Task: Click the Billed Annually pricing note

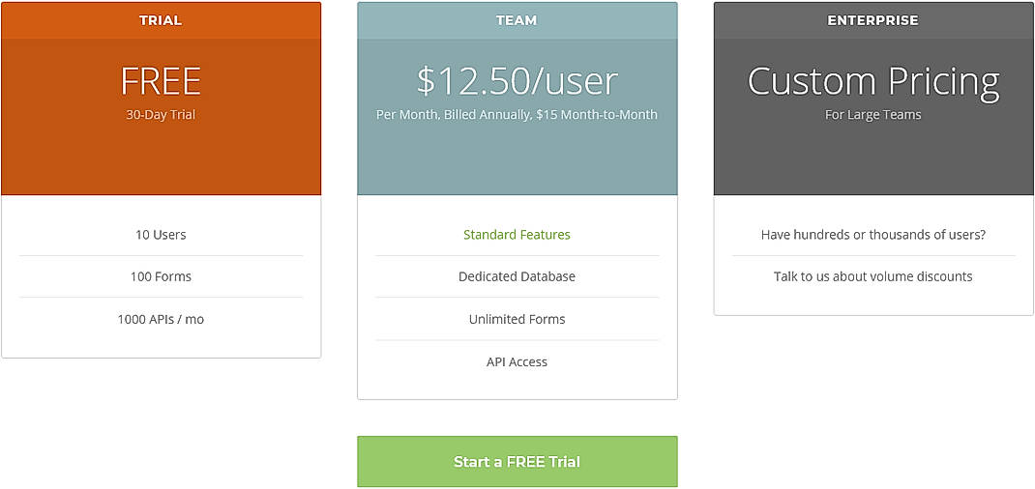Action: (x=517, y=115)
